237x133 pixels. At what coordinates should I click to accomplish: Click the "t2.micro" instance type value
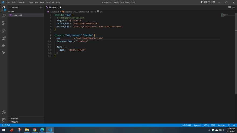(82, 41)
